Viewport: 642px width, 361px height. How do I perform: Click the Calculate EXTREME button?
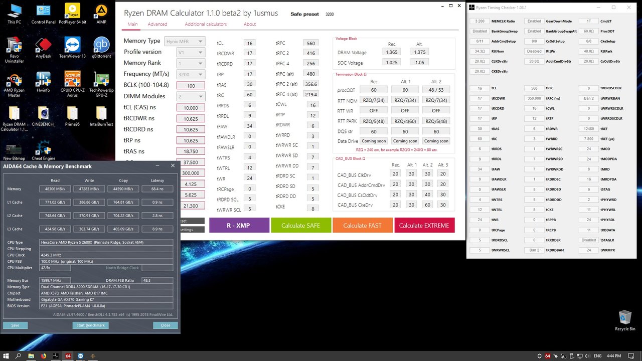pyautogui.click(x=424, y=225)
